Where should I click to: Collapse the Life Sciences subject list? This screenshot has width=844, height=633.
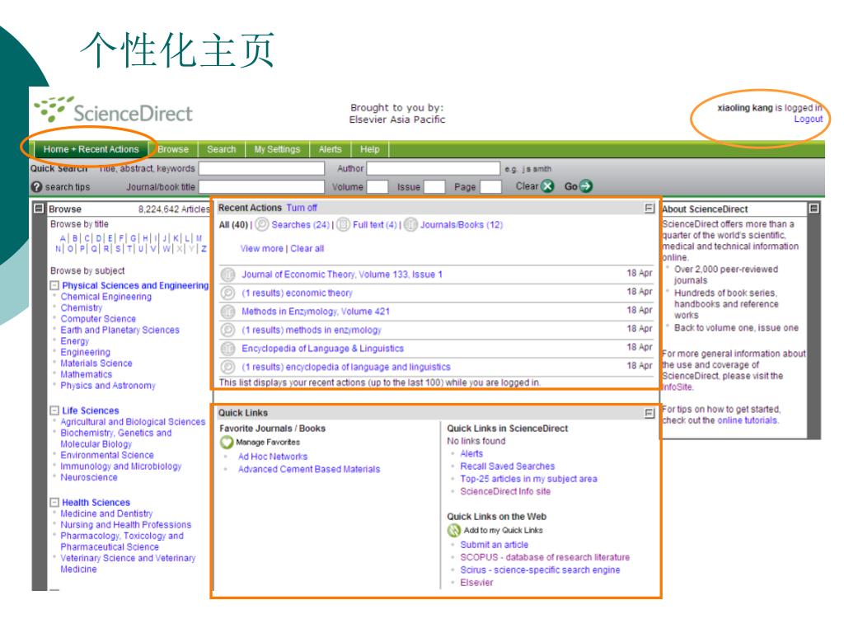coord(54,410)
